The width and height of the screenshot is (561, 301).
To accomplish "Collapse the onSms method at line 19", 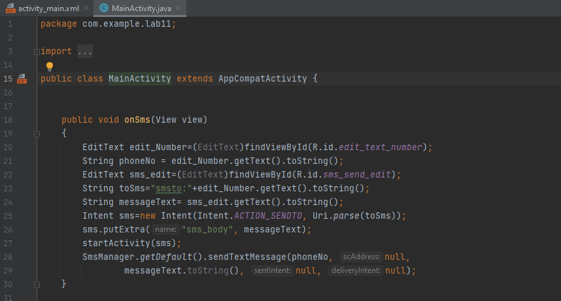I will pyautogui.click(x=37, y=134).
